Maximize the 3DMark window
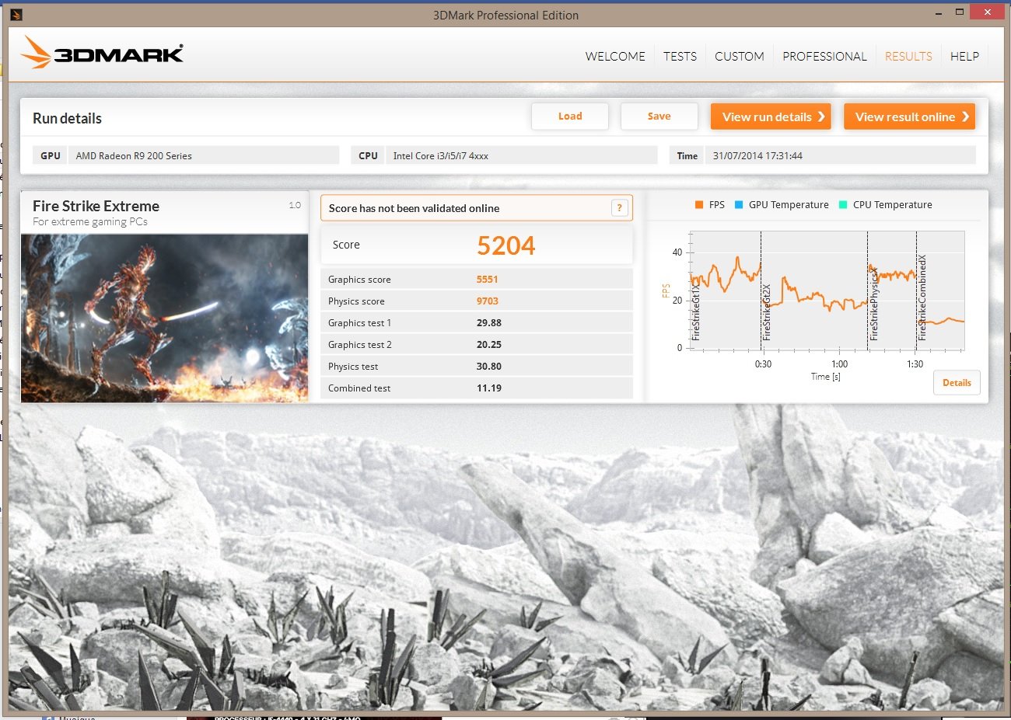Viewport: 1011px width, 720px height. 960,12
